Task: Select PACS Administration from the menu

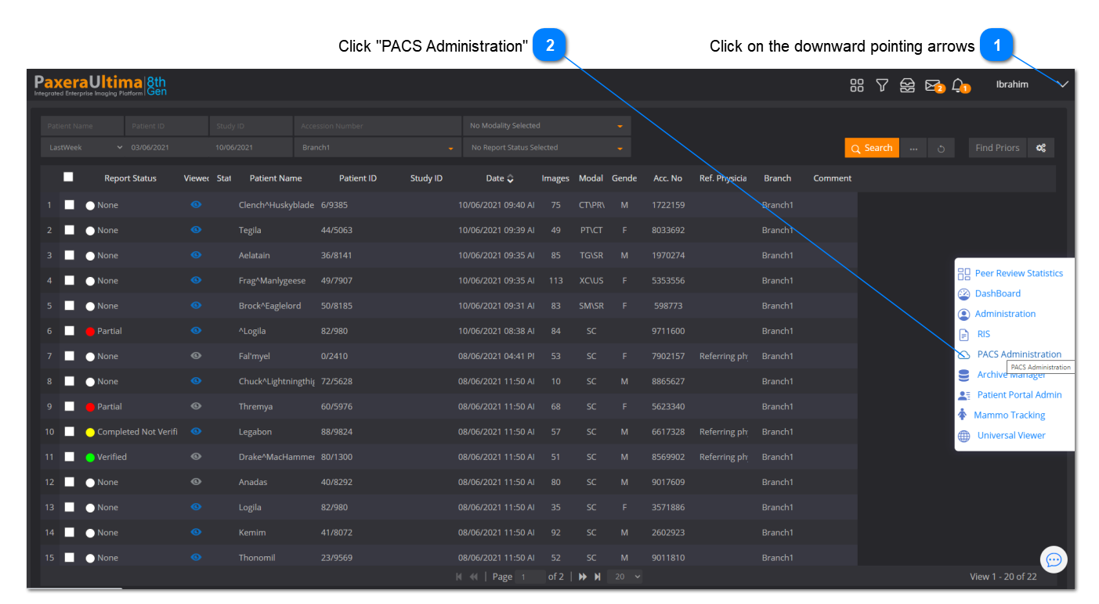Action: click(x=1019, y=354)
